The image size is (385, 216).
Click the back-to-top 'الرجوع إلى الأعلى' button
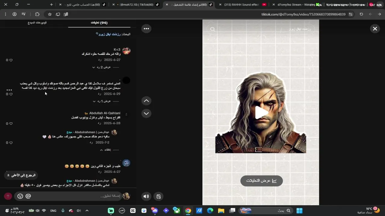point(21,175)
